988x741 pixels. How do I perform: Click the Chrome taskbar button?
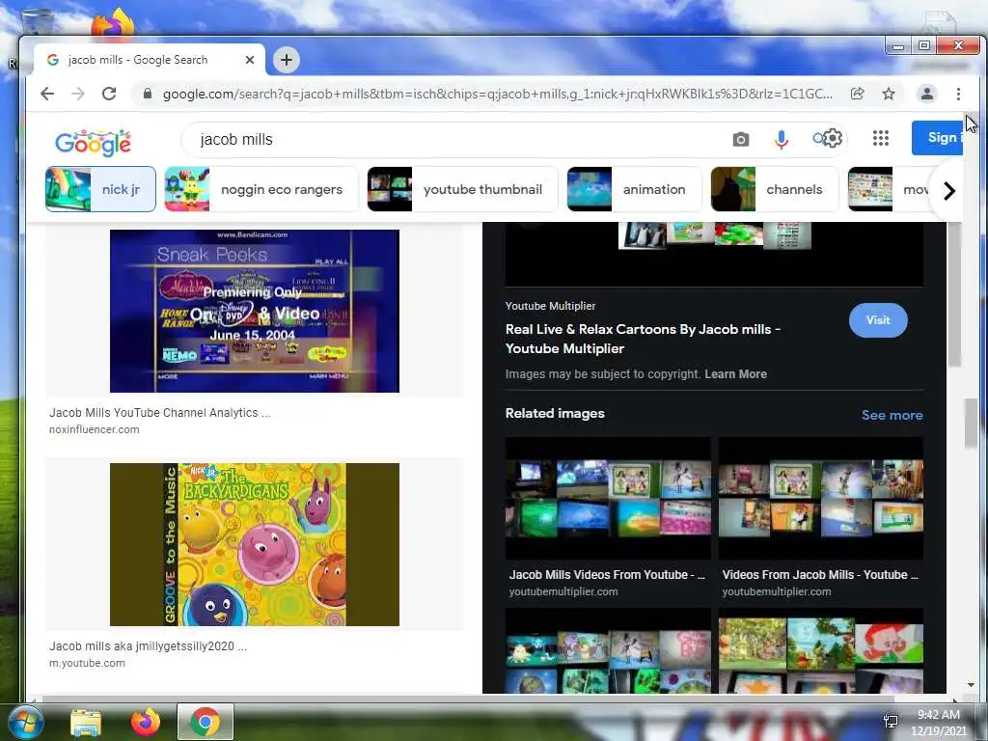click(206, 722)
